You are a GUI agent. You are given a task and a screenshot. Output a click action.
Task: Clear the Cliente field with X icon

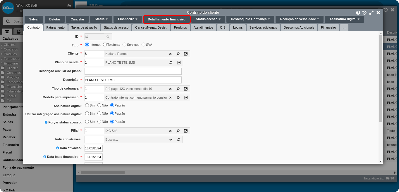click(x=170, y=54)
